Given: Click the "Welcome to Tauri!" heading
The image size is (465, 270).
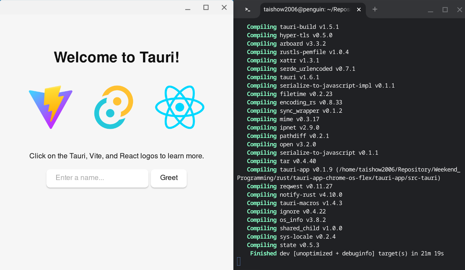Looking at the screenshot, I should (x=117, y=57).
